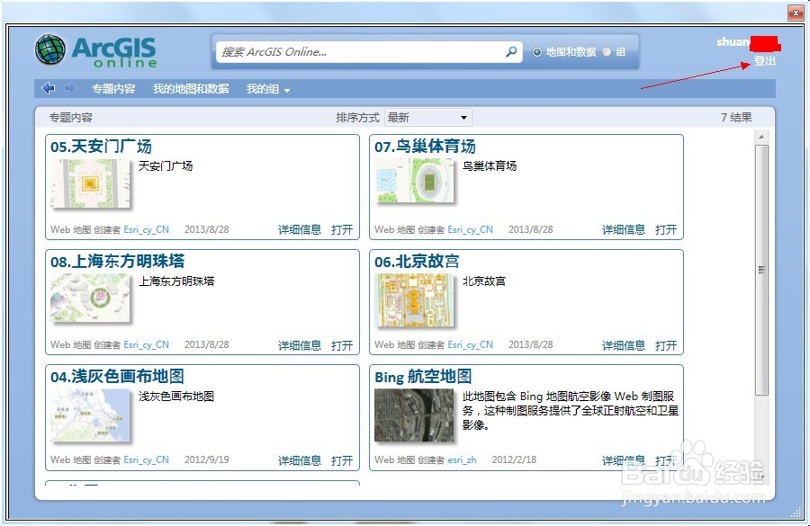810x526 pixels.
Task: Click the 登出 sign-out link
Action: (x=764, y=61)
